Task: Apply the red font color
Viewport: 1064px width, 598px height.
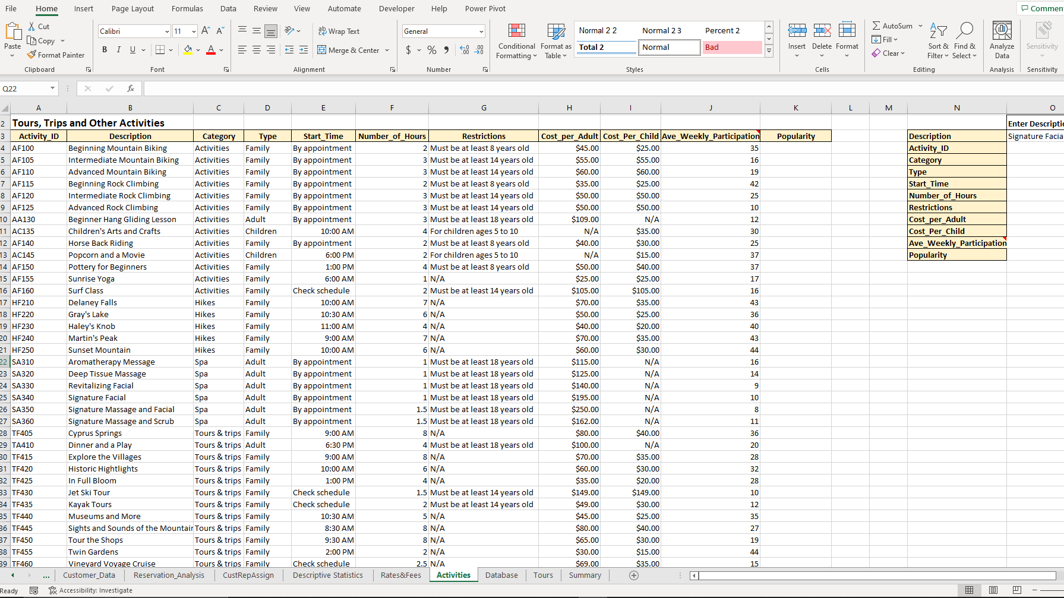Action: (210, 50)
